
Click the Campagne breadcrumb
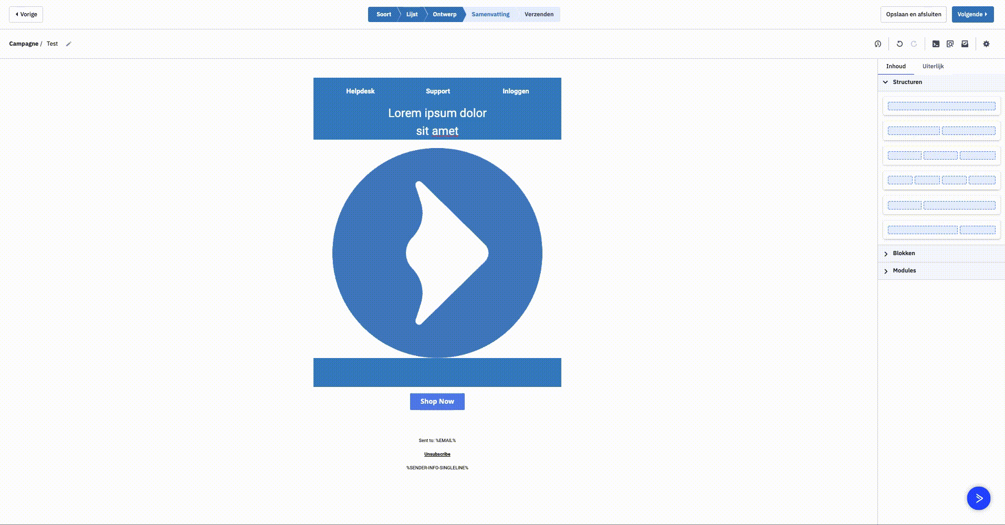click(24, 44)
